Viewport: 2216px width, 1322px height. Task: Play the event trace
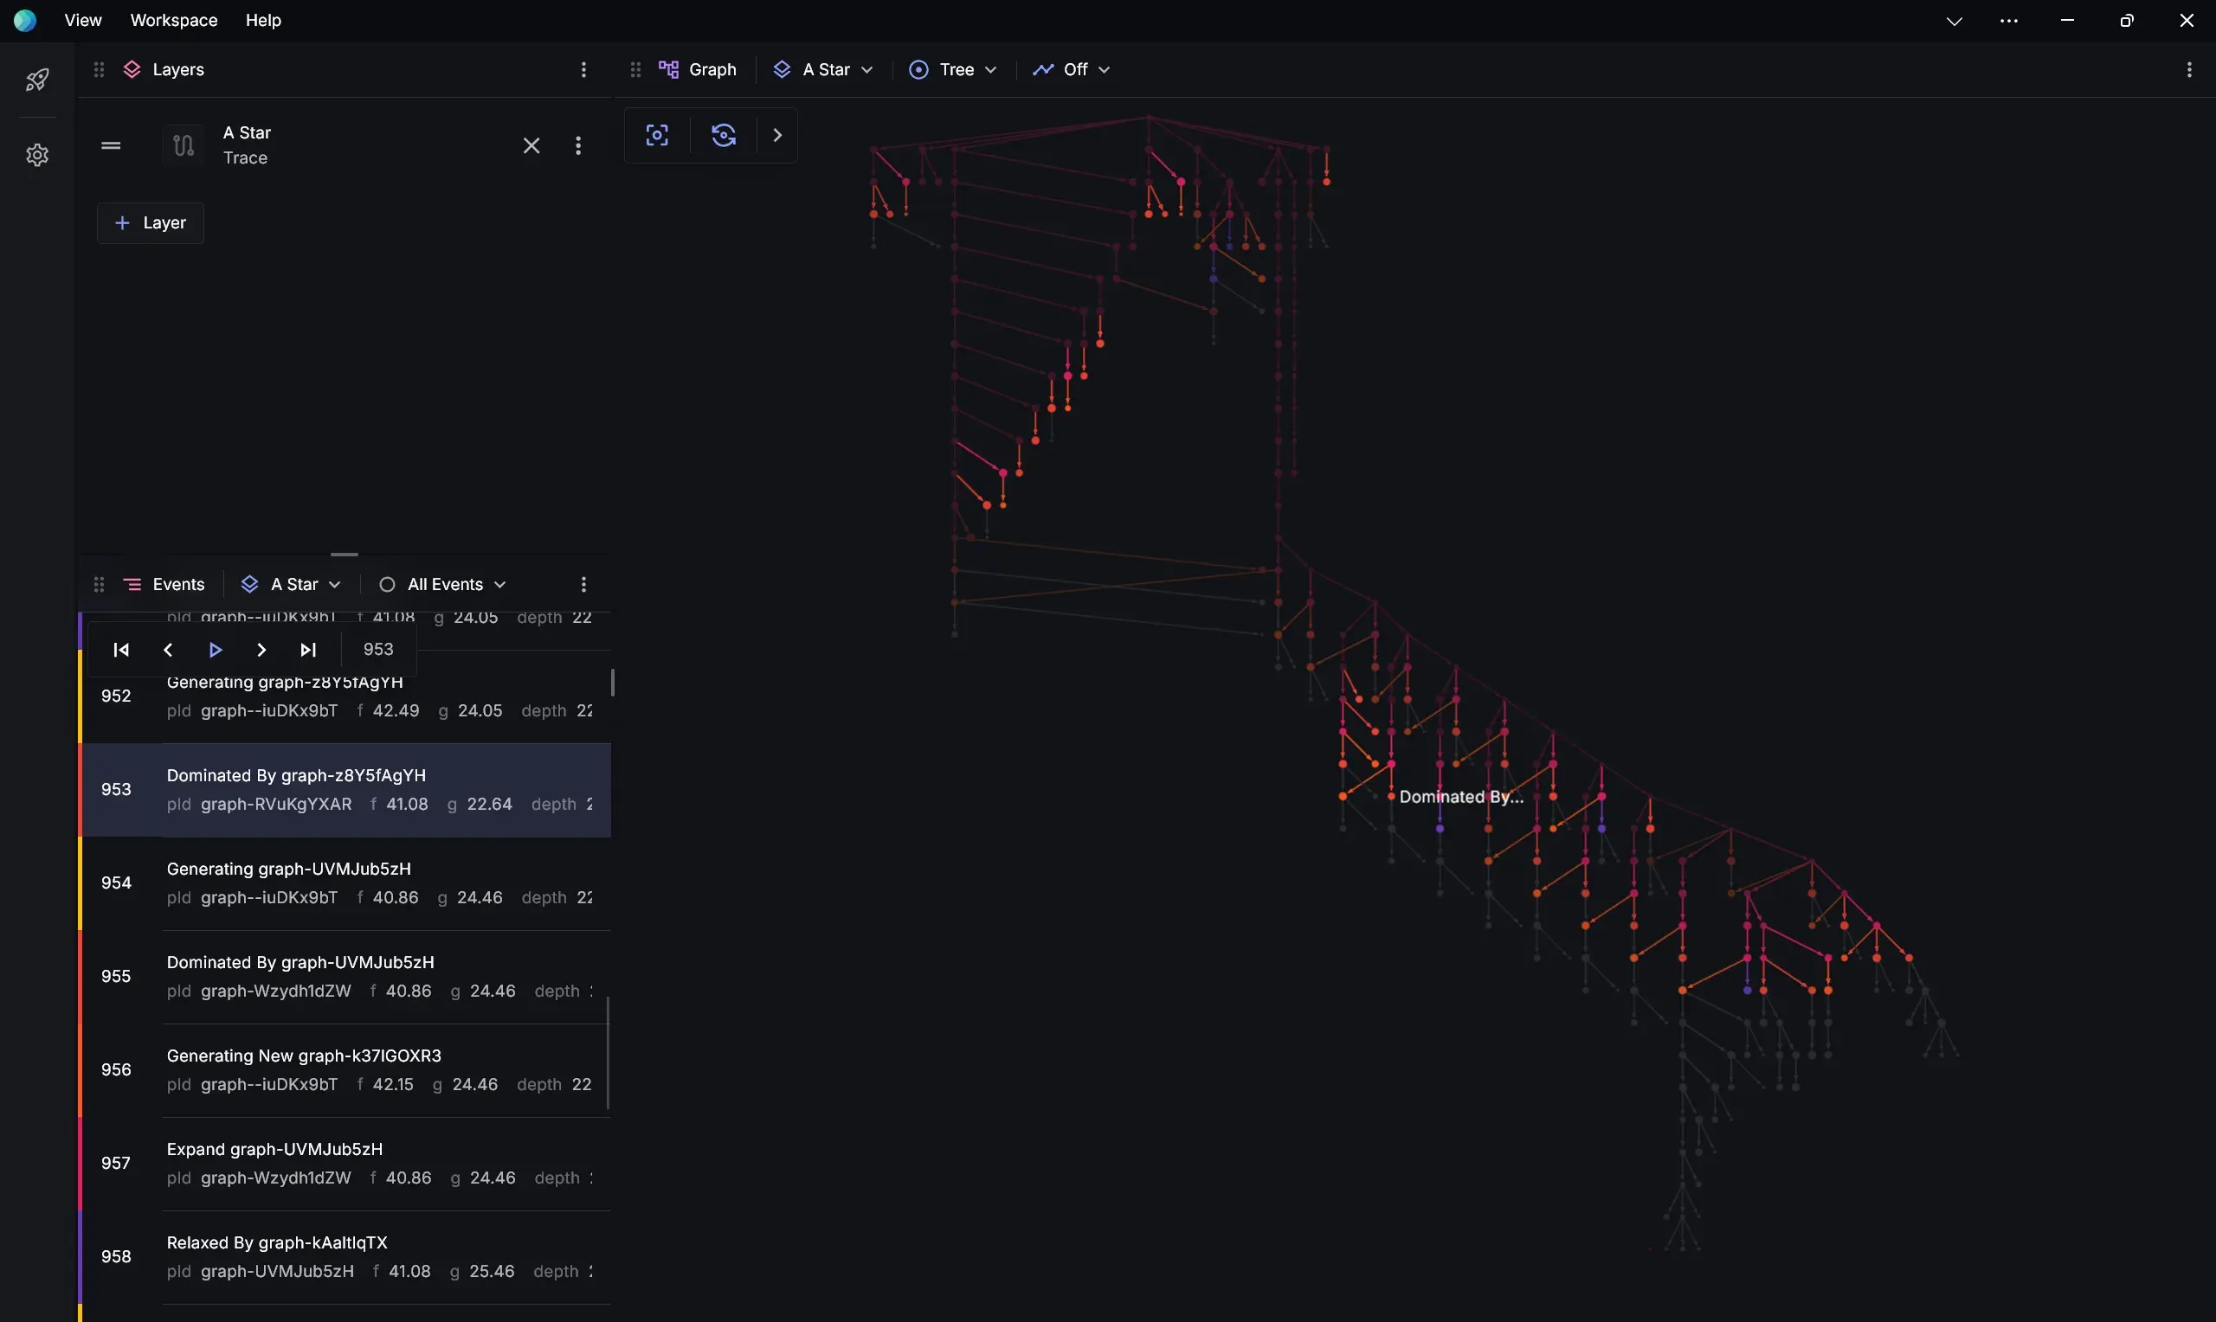point(215,650)
